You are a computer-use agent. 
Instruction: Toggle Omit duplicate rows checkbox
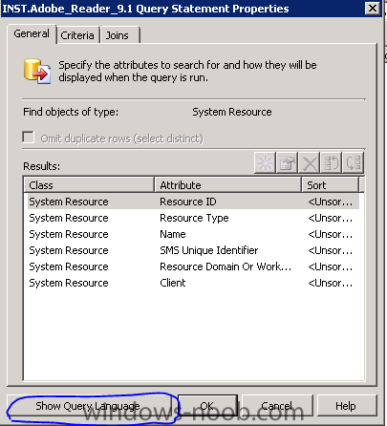pos(29,138)
